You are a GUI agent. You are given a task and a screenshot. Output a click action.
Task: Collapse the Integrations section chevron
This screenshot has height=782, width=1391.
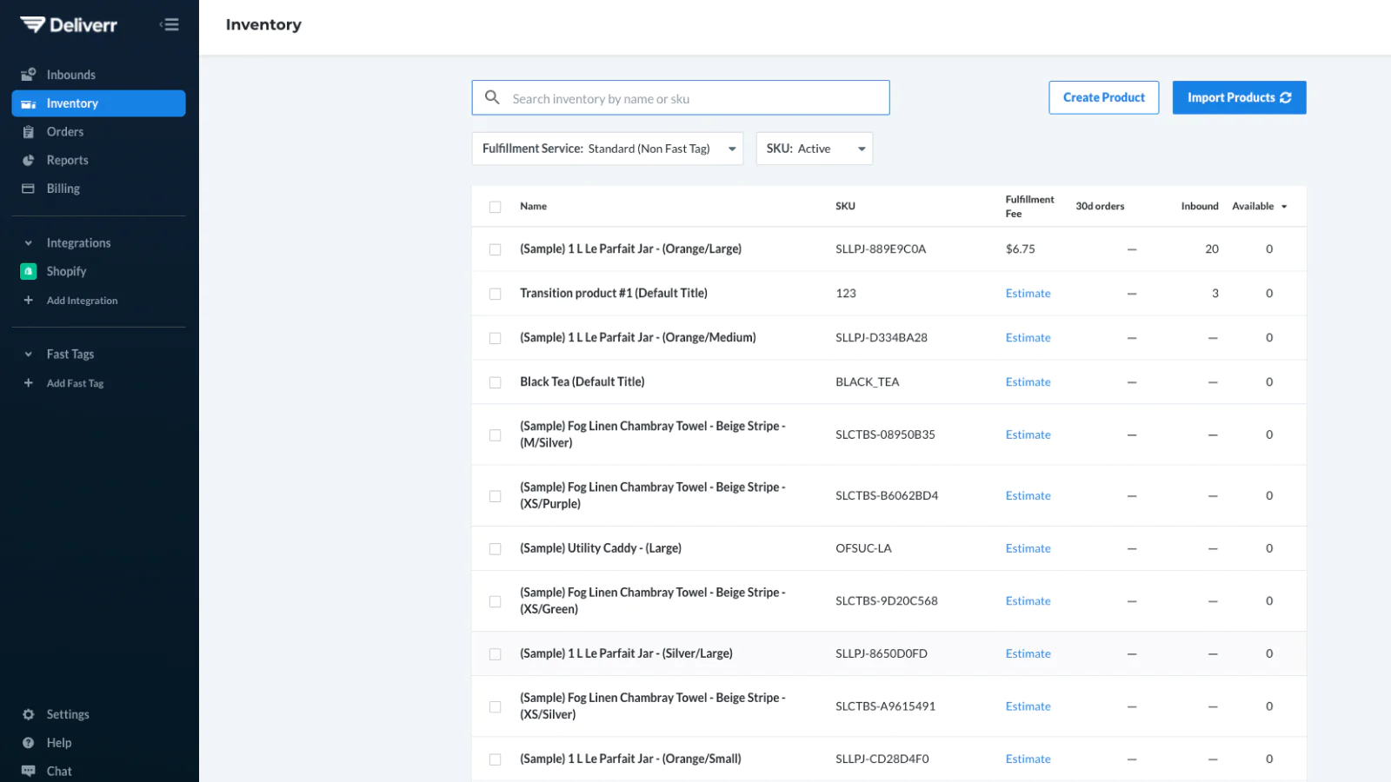tap(29, 243)
